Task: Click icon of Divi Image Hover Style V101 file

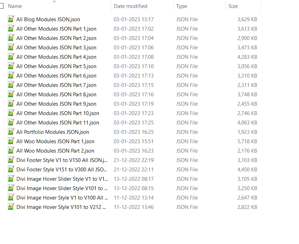Action: pos(11,207)
